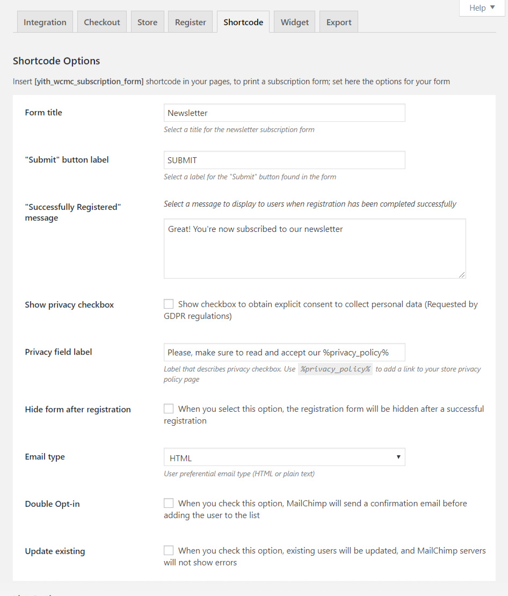Image resolution: width=508 pixels, height=596 pixels.
Task: Open the Integration tab
Action: click(45, 22)
